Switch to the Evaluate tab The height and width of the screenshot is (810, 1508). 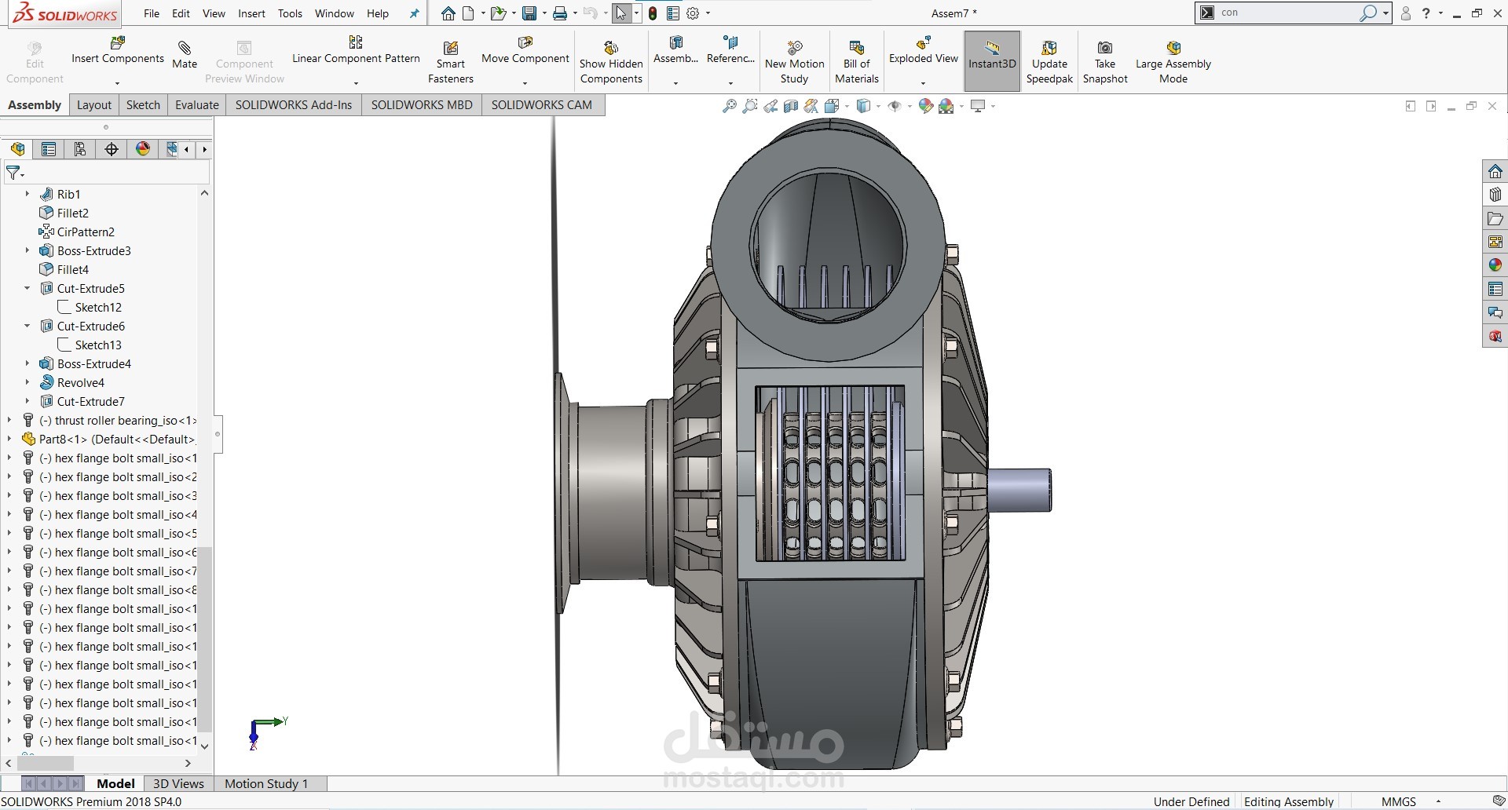point(196,105)
